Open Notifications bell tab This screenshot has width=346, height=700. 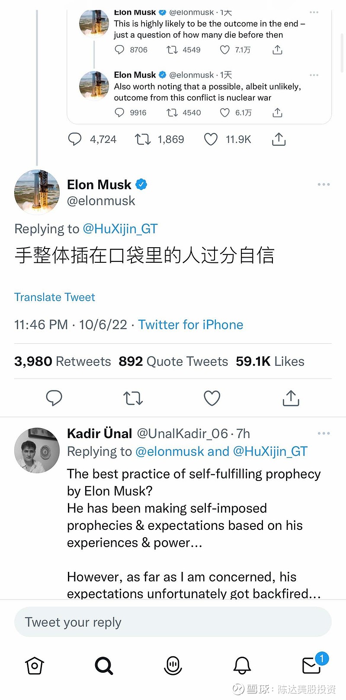pyautogui.click(x=242, y=665)
